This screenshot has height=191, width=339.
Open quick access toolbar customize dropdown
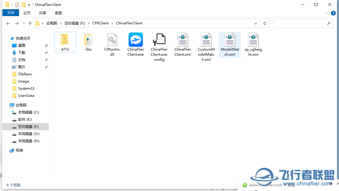(x=29, y=5)
